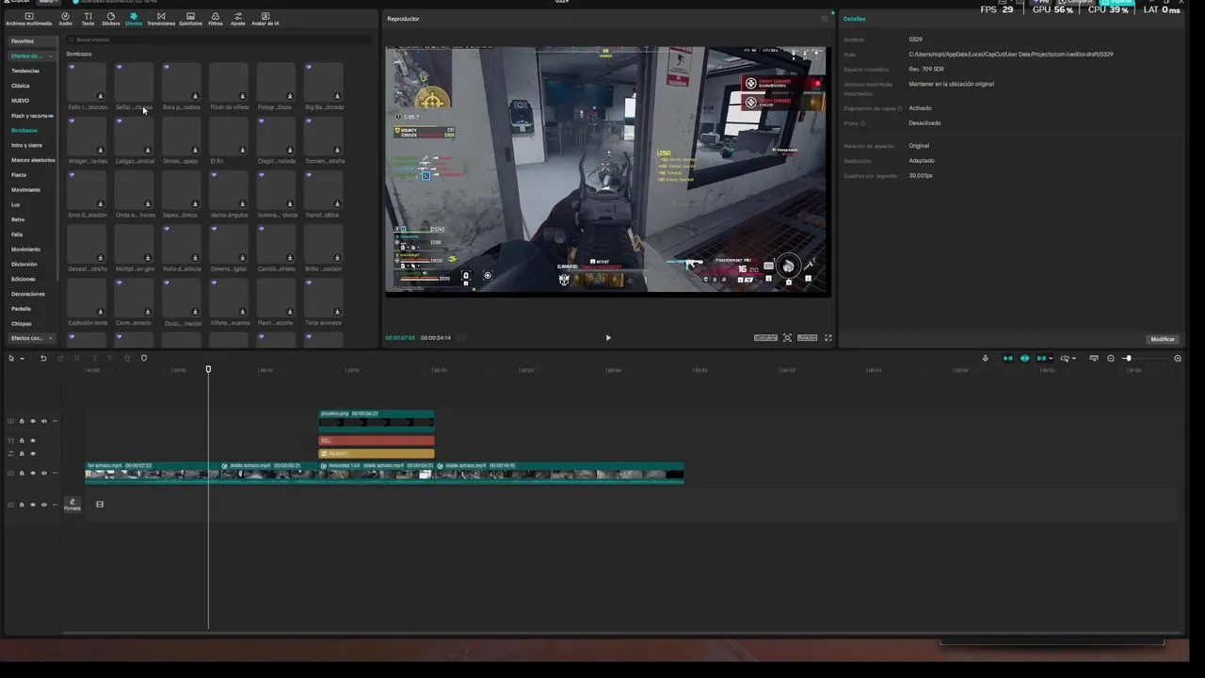Screen dimensions: 1205x678
Task: Adjust the timeline zoom slider
Action: pyautogui.click(x=1127, y=358)
